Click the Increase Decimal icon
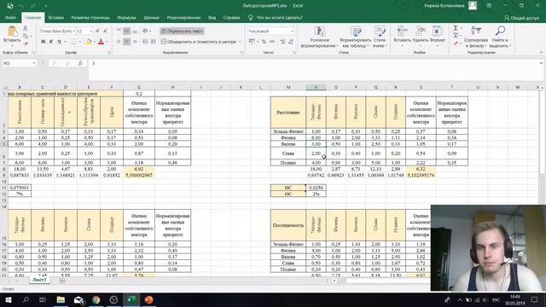This screenshot has width=546, height=307. tap(282, 42)
